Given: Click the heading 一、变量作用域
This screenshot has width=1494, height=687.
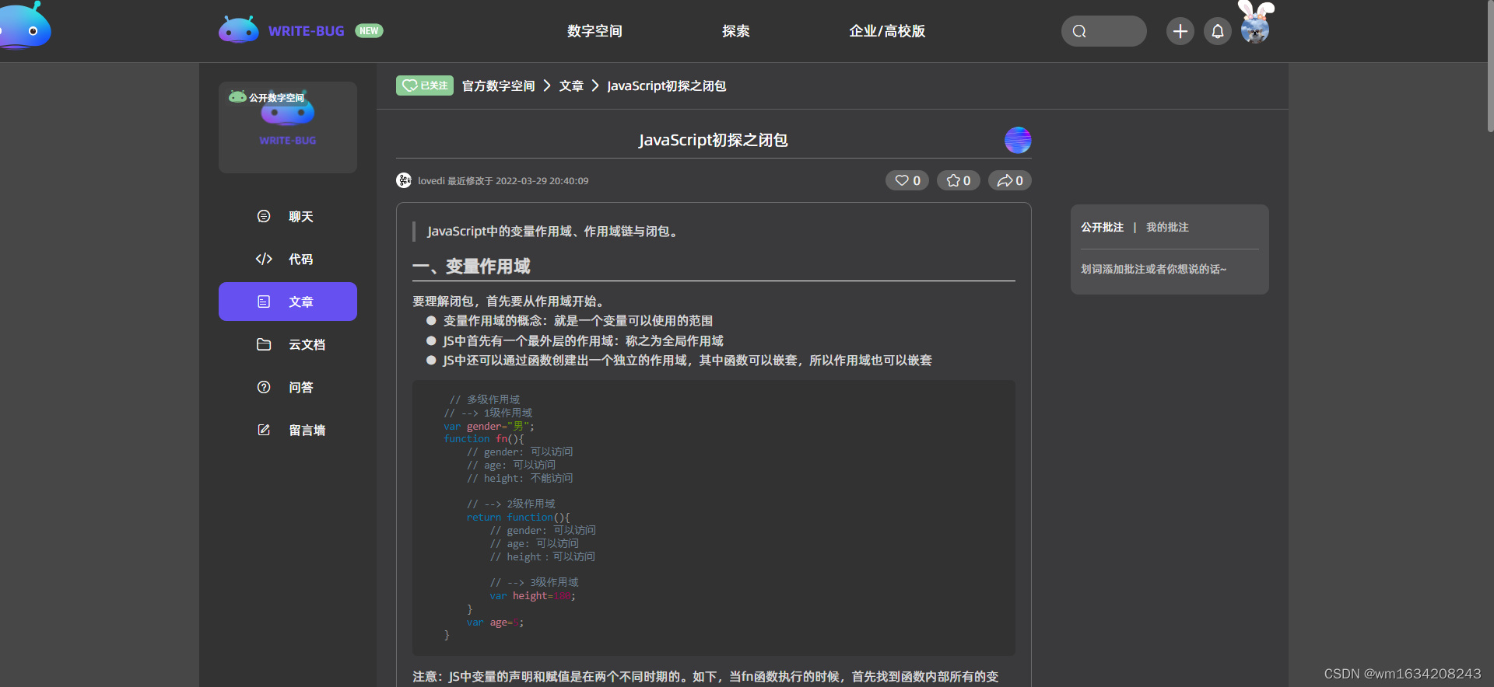Looking at the screenshot, I should 471,267.
